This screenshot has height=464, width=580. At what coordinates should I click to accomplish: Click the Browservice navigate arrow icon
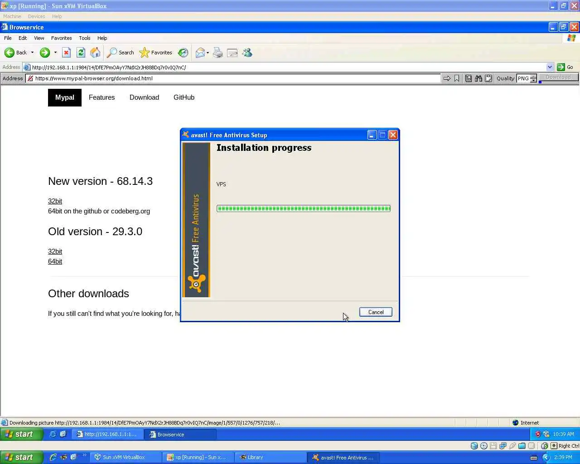coord(447,78)
